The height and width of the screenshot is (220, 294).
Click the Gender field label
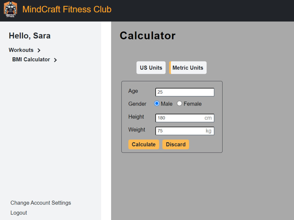(x=137, y=104)
